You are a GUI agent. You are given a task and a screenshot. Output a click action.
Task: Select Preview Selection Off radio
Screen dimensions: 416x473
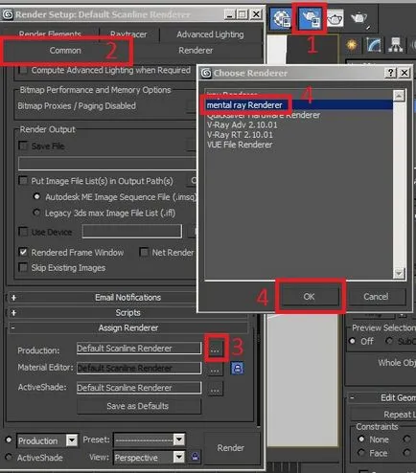tap(353, 341)
